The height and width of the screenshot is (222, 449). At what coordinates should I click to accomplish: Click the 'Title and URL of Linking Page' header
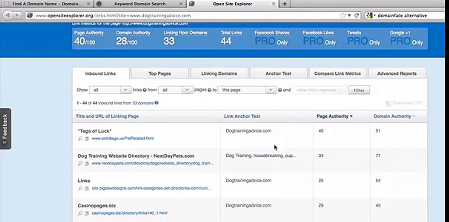[x=107, y=116]
